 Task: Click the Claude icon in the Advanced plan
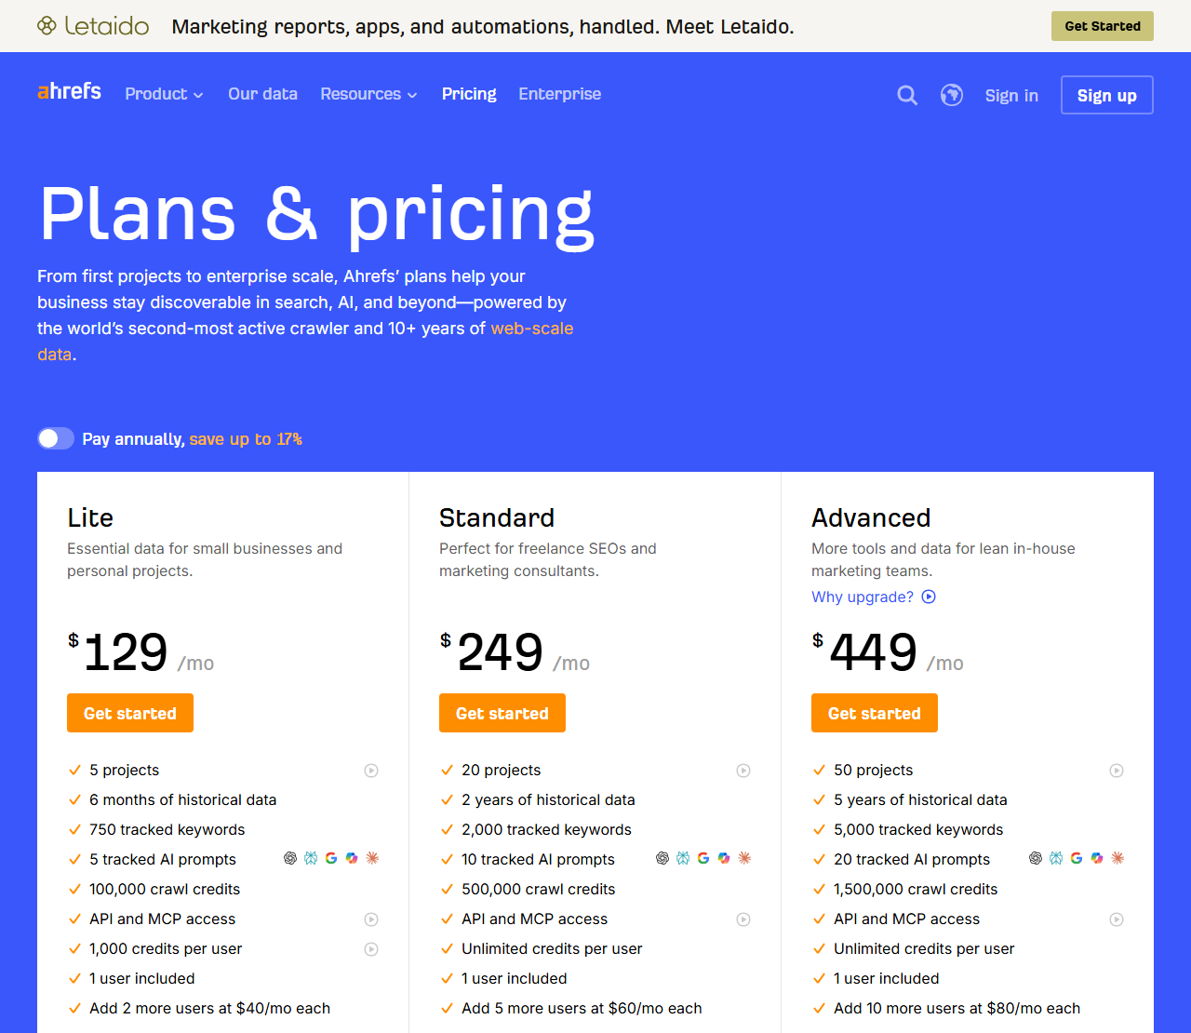tap(1117, 858)
